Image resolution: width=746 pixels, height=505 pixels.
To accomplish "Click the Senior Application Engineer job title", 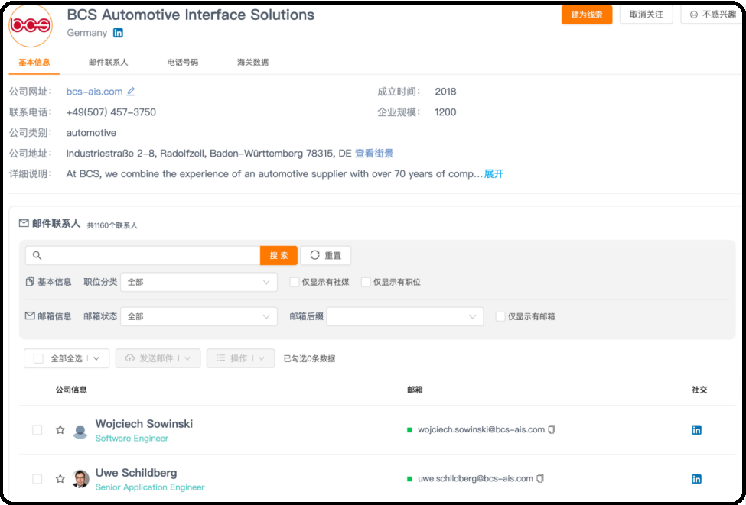I will (x=150, y=487).
